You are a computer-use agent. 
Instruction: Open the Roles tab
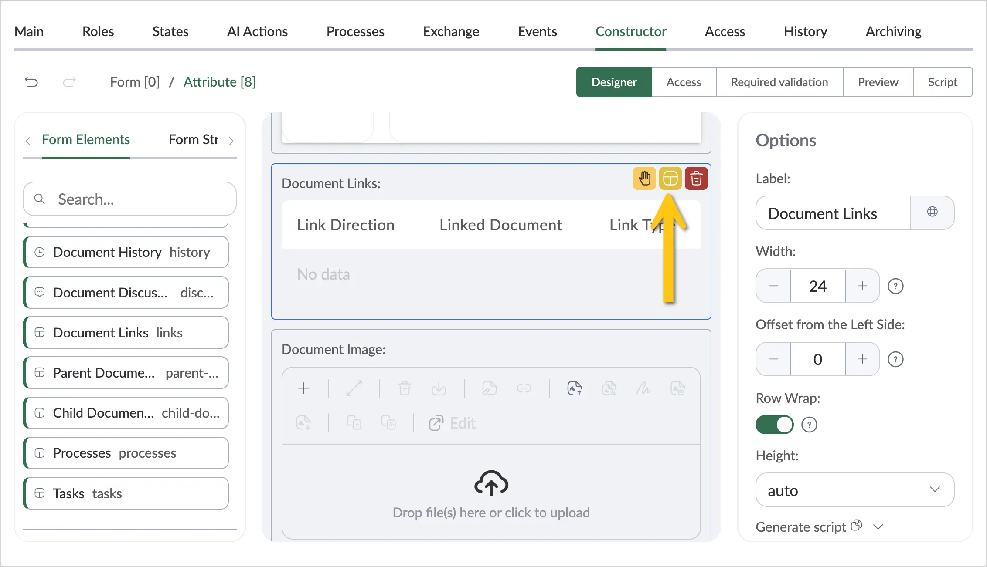(98, 31)
